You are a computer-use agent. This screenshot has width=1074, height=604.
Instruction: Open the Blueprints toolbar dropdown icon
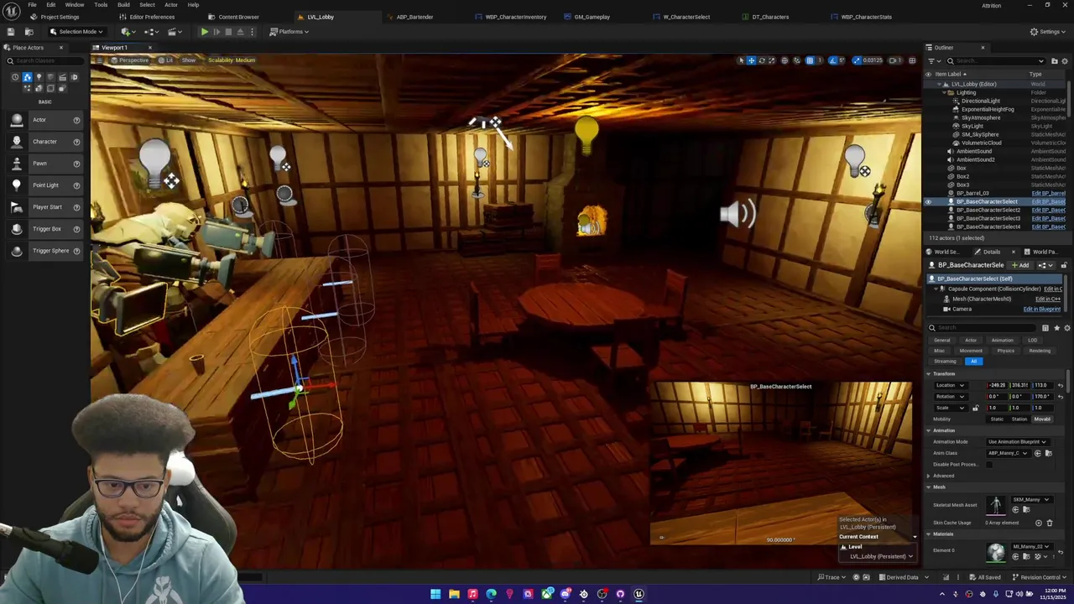point(151,32)
